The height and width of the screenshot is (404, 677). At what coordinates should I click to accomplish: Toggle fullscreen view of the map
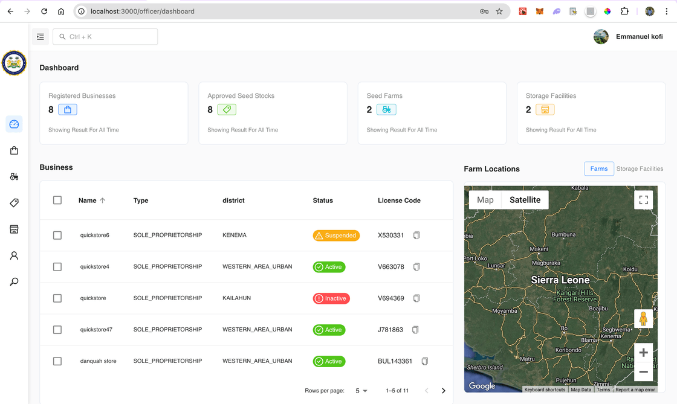(643, 200)
